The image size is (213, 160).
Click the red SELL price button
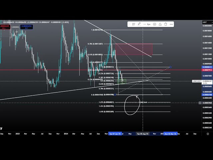click(x=4, y=27)
